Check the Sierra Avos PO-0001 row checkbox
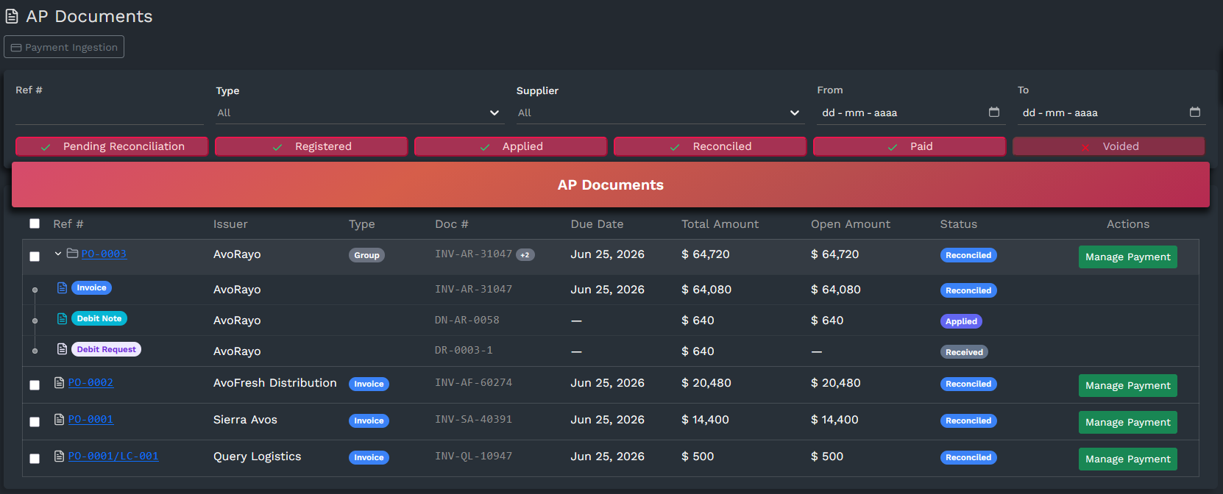The image size is (1223, 494). [35, 422]
